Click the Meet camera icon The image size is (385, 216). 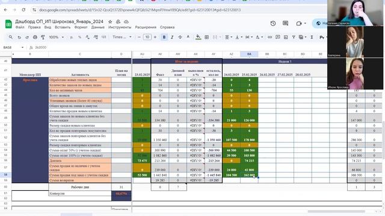pos(299,23)
